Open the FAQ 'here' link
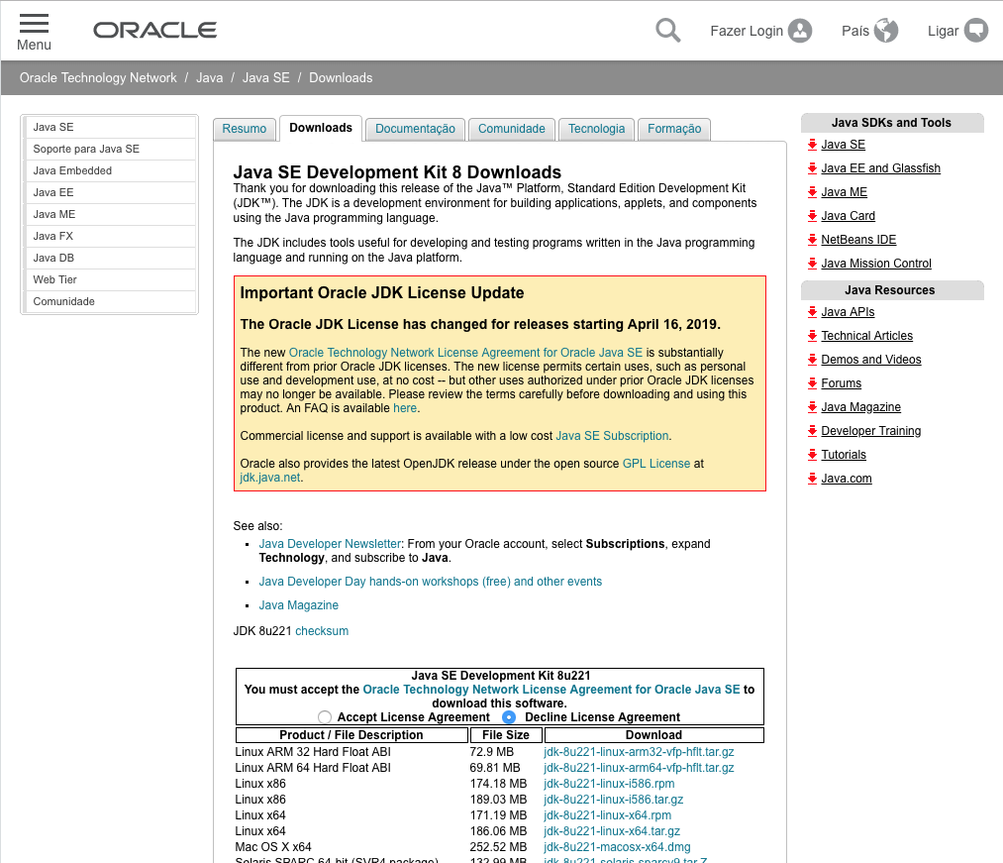Image resolution: width=1003 pixels, height=863 pixels. click(x=405, y=408)
